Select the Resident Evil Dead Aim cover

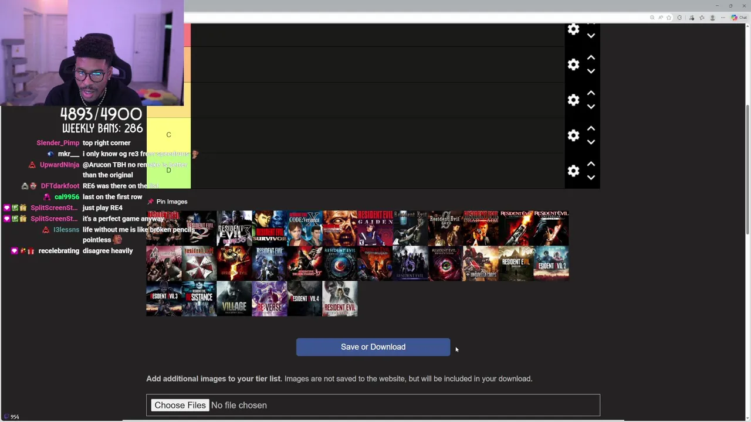(x=481, y=228)
